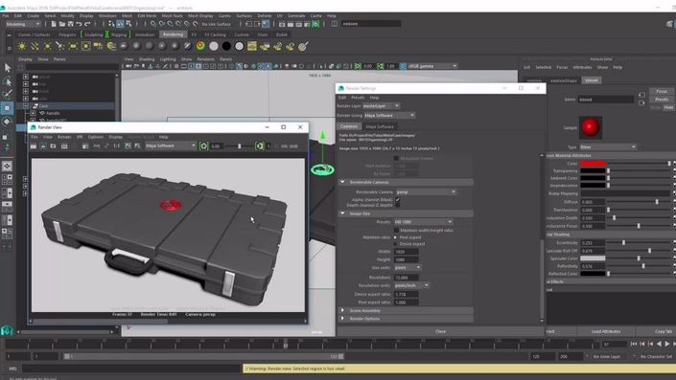Click the select camera icon in viewport toolbar
Viewport: 676px width, 380px height.
point(128,66)
